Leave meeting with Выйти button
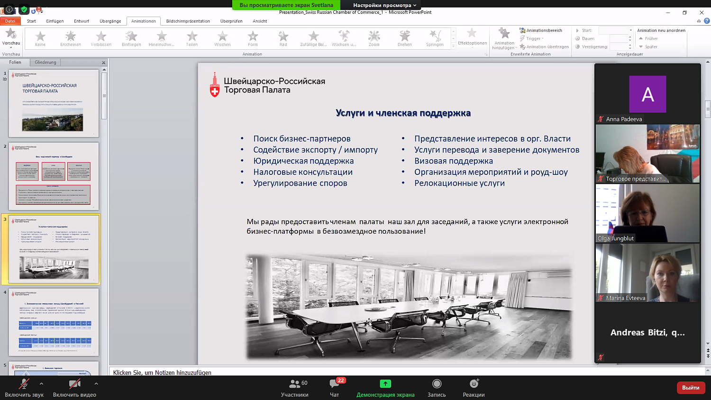The image size is (711, 400). tap(691, 388)
